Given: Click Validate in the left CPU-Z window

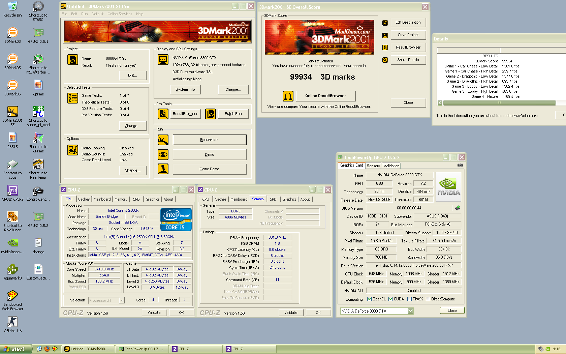Looking at the screenshot, I should pyautogui.click(x=154, y=313).
